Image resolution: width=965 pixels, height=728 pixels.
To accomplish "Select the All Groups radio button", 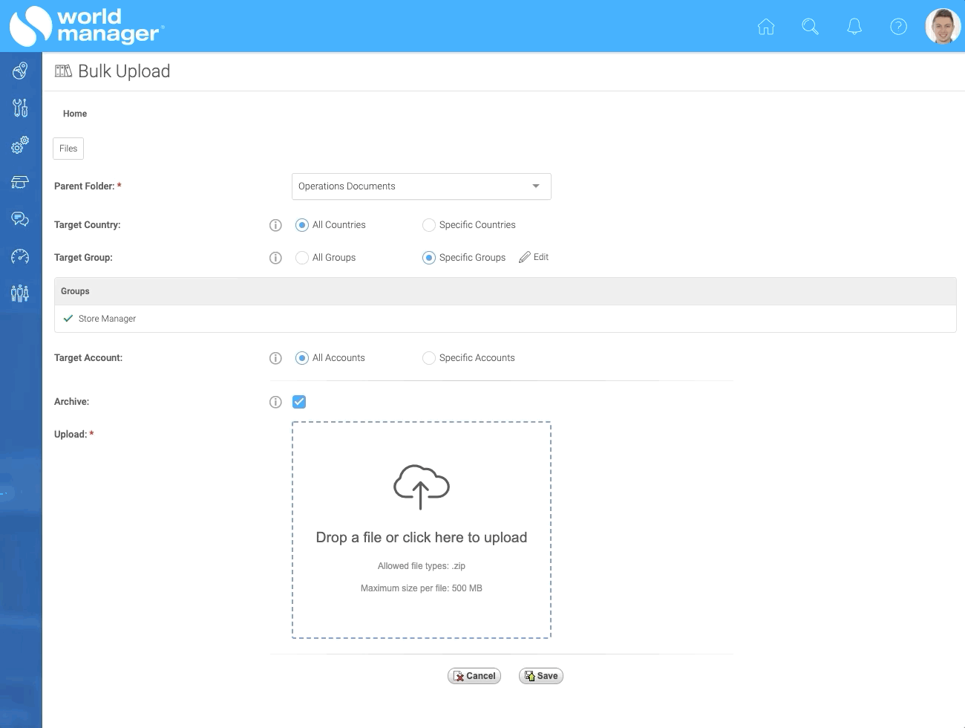I will click(x=302, y=258).
